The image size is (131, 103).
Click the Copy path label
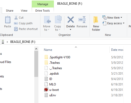pyautogui.click(x=26, y=23)
